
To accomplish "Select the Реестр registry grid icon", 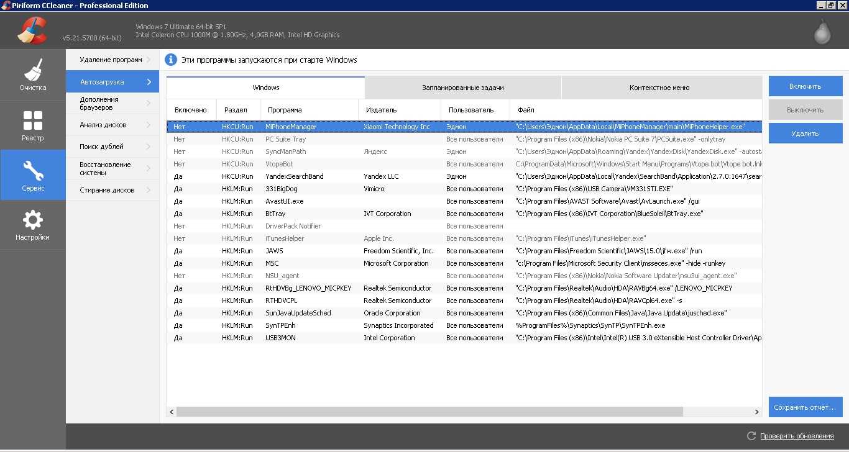I will pos(32,120).
